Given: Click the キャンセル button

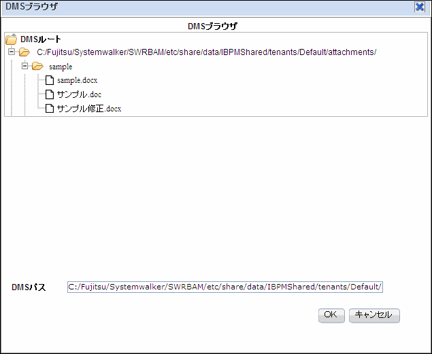Looking at the screenshot, I should pos(374,315).
